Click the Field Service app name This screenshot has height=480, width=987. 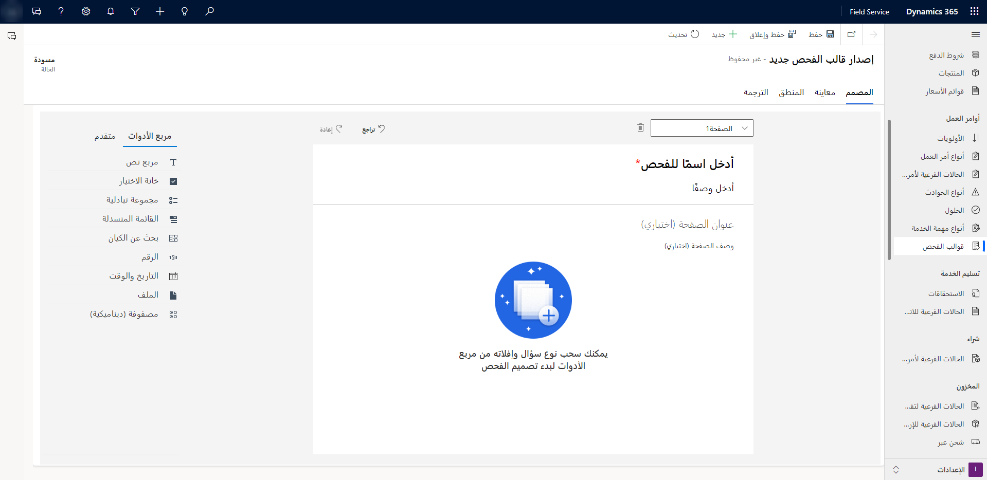(x=869, y=12)
